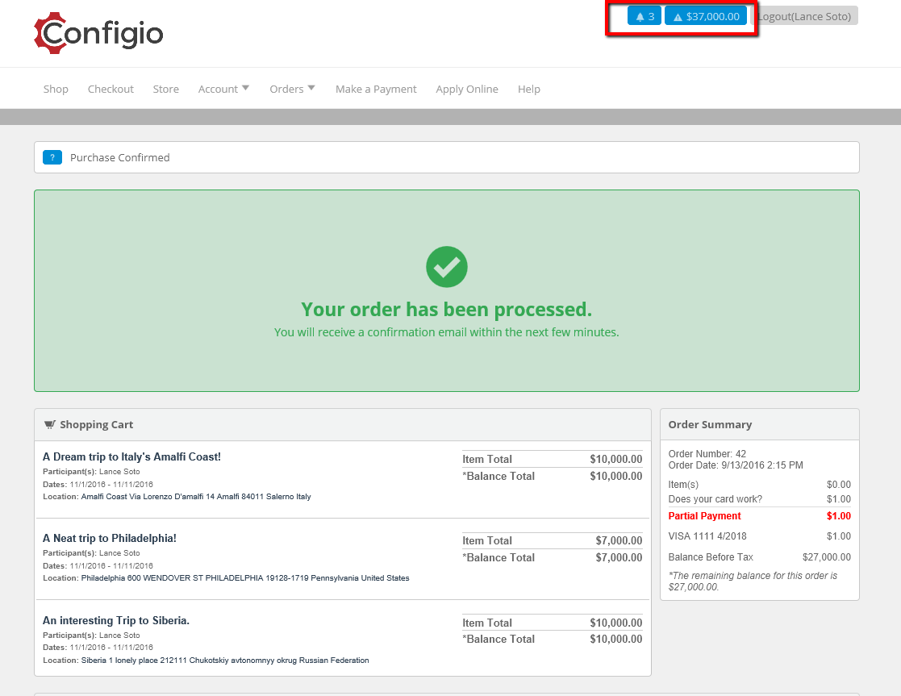Image resolution: width=901 pixels, height=696 pixels.
Task: Click the Configio gear logo
Action: (98, 33)
